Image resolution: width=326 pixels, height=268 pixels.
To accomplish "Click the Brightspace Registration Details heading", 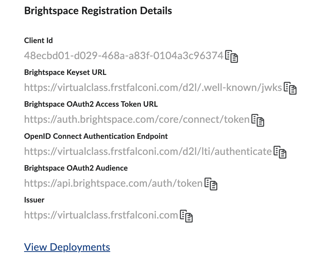I will pos(98,11).
